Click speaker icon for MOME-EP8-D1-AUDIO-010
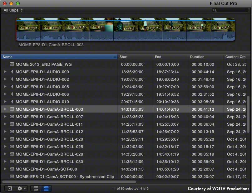The width and height of the screenshot is (252, 193). click(x=12, y=102)
